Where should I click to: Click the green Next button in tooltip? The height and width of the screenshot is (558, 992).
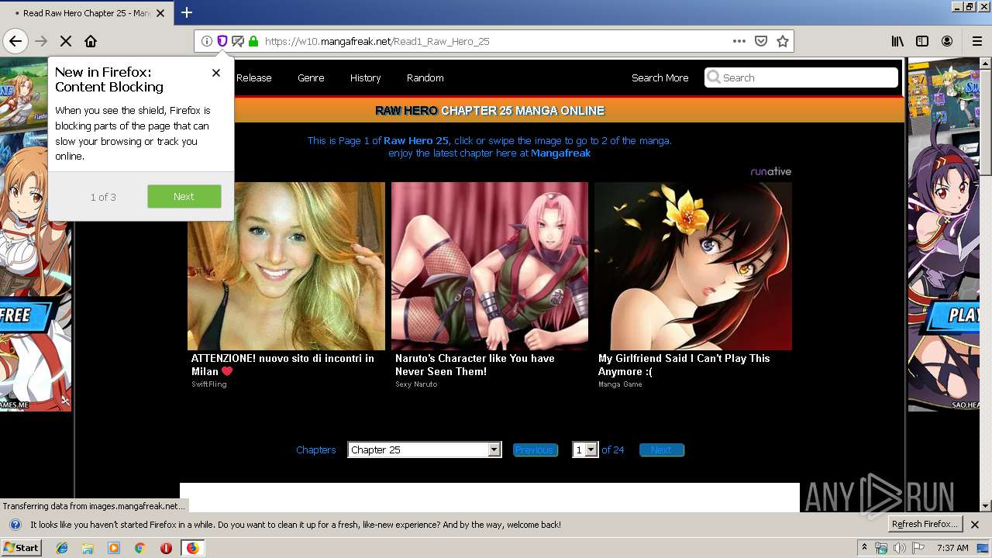pos(184,196)
